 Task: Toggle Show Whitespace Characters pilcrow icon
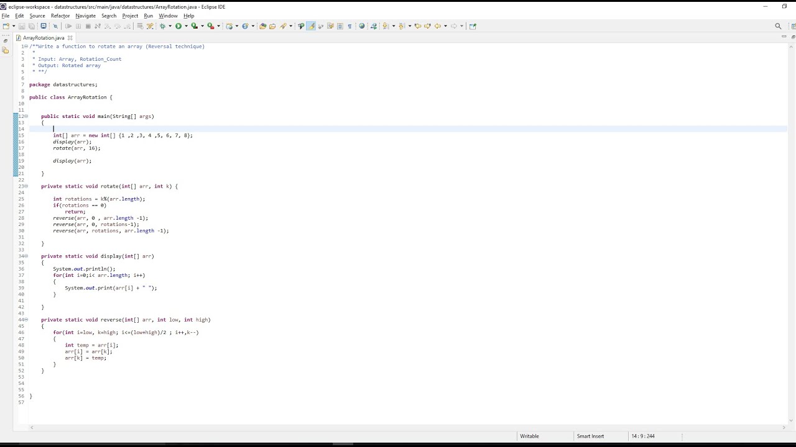[349, 26]
